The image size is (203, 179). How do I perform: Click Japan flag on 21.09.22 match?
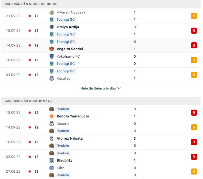pyautogui.click(x=29, y=16)
